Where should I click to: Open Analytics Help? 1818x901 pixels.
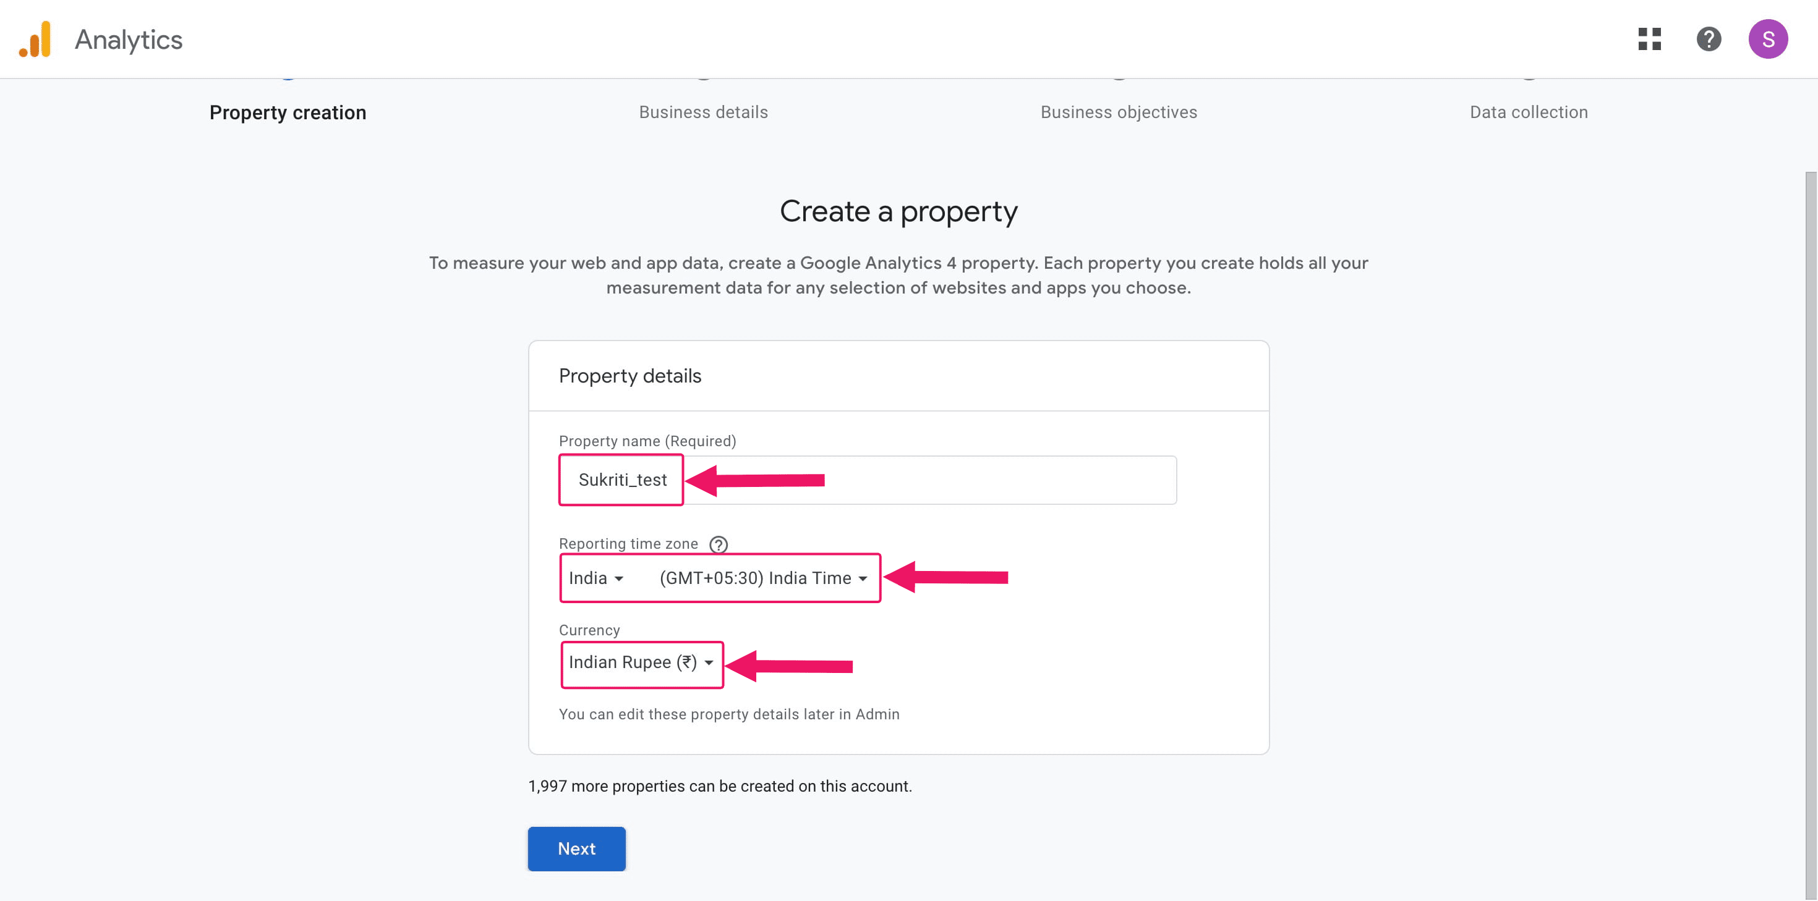[x=1709, y=40]
